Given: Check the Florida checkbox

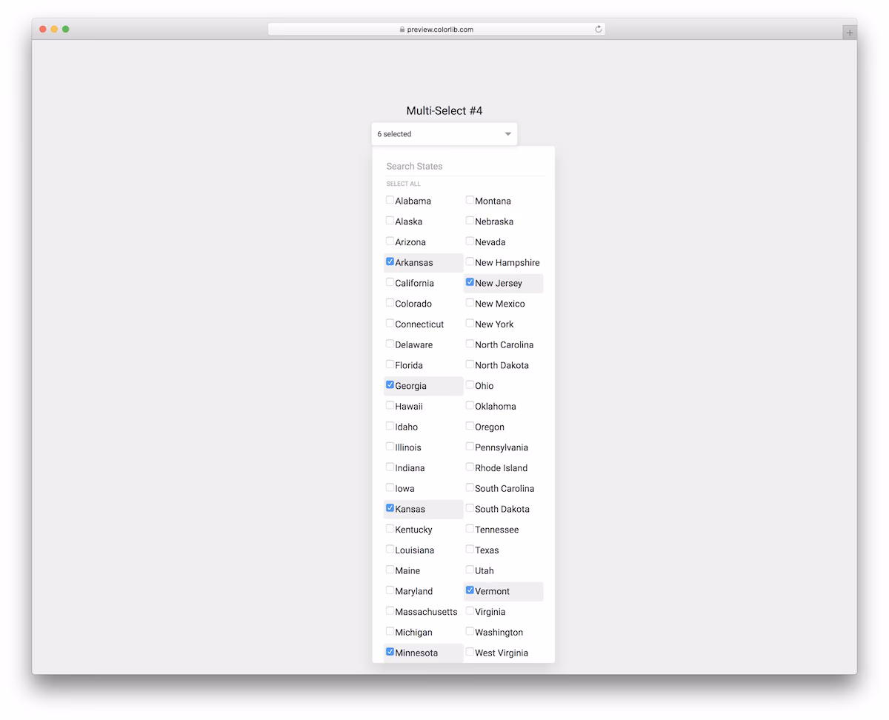Looking at the screenshot, I should coord(390,364).
